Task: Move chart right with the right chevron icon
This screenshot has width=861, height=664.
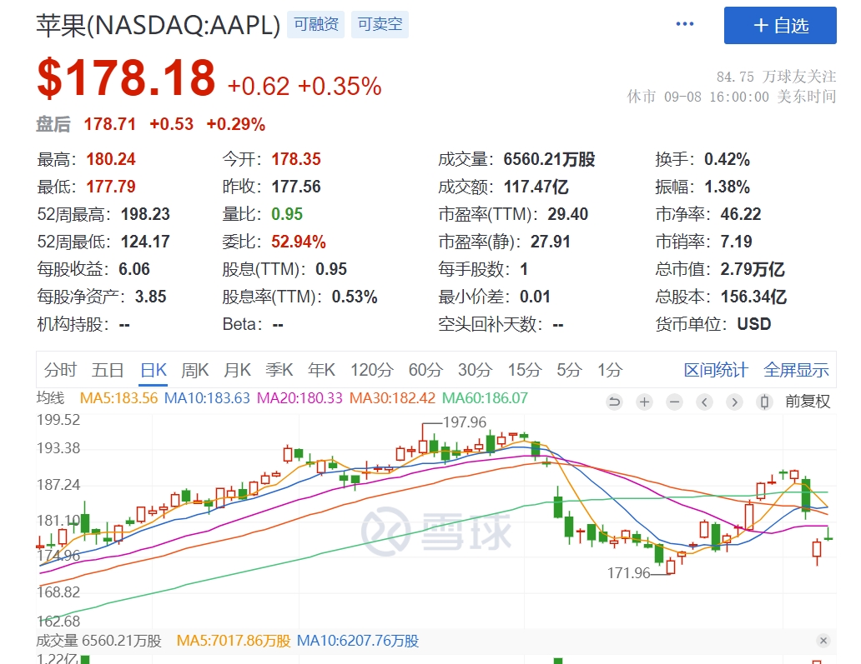Action: (734, 402)
